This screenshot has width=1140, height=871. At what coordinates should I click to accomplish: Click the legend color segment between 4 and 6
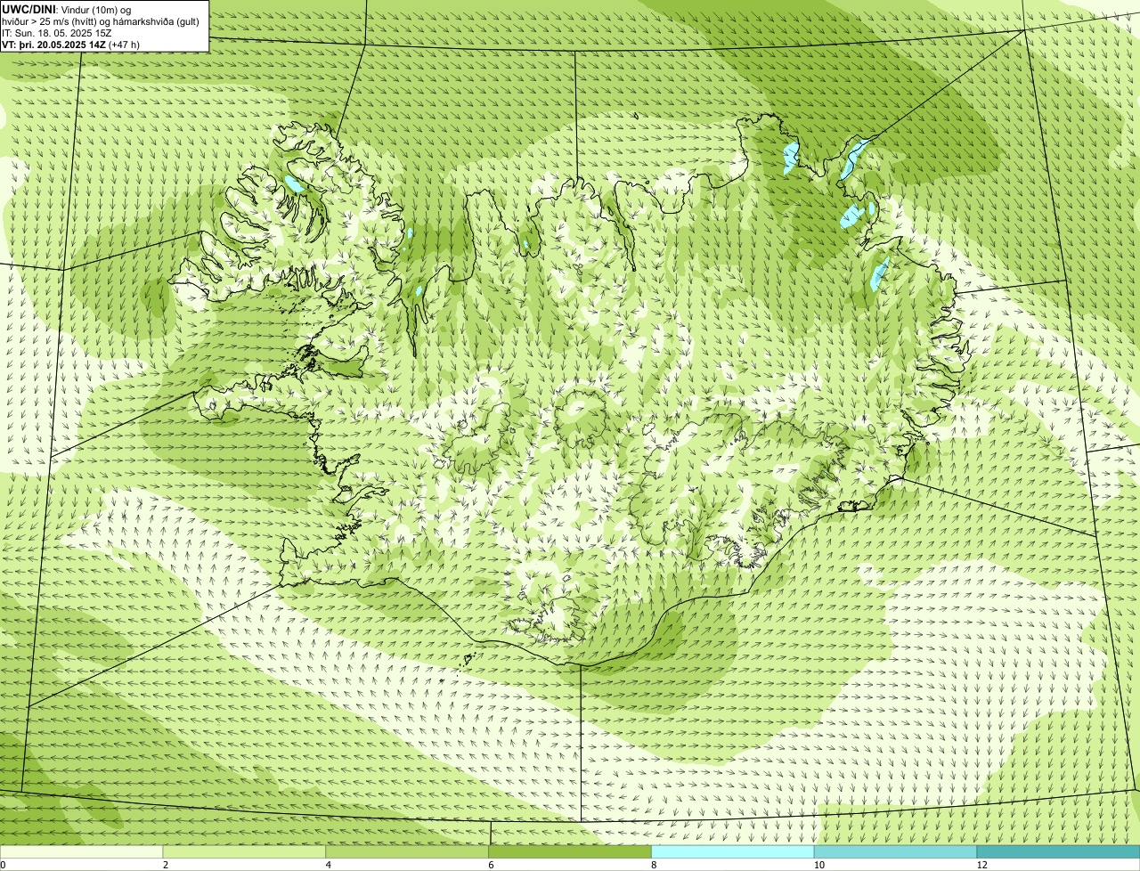(408, 851)
